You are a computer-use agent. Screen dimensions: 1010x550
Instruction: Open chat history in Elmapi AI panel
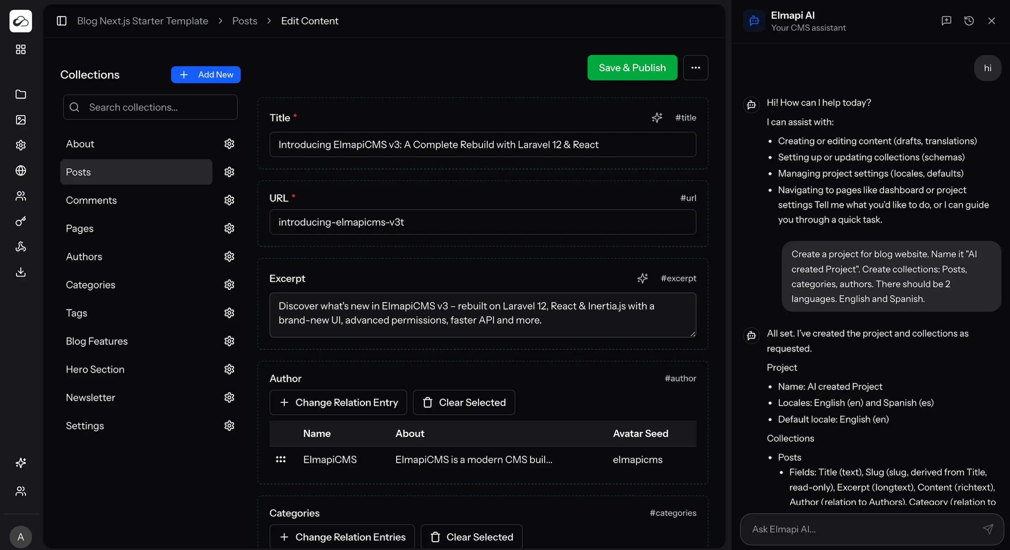point(969,21)
